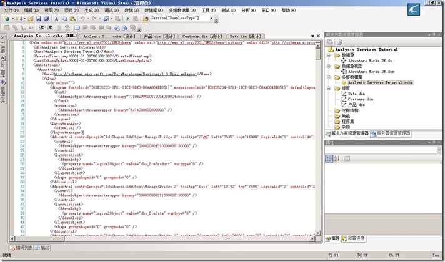Switch to 服务器资源管理器 tab
Screen dimensions: 445x262
coord(391,133)
